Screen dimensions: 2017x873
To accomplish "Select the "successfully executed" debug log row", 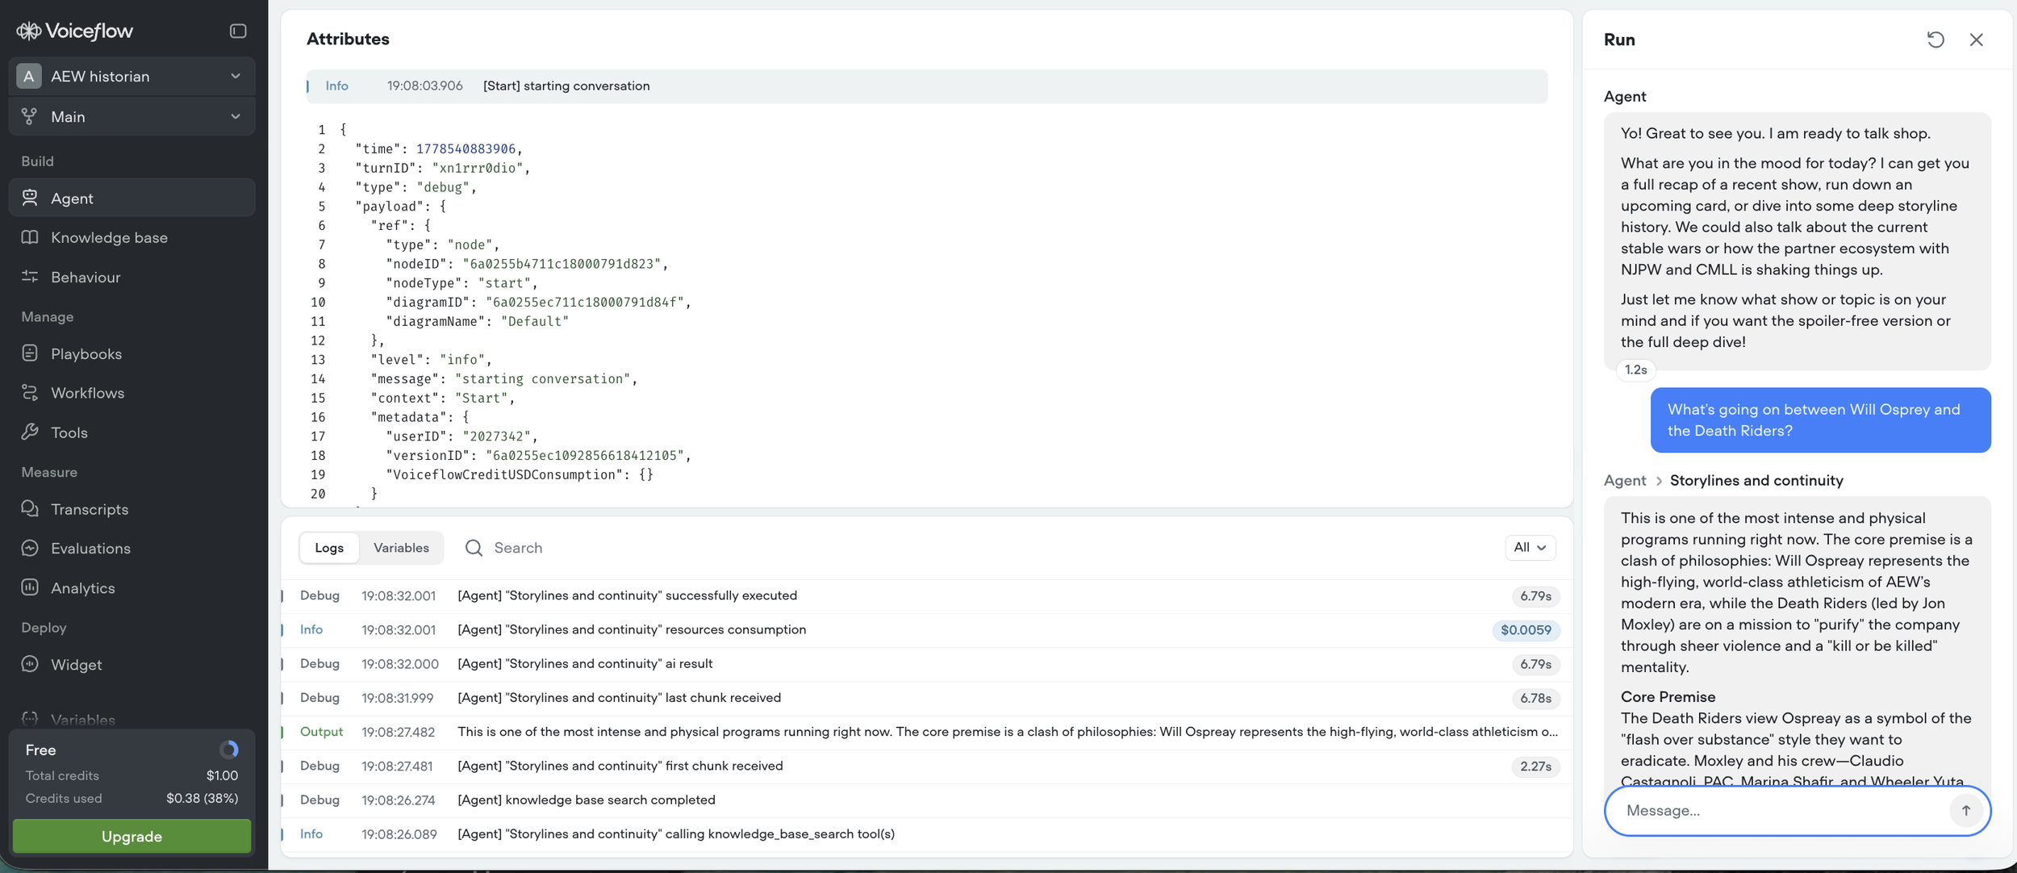I will 926,595.
